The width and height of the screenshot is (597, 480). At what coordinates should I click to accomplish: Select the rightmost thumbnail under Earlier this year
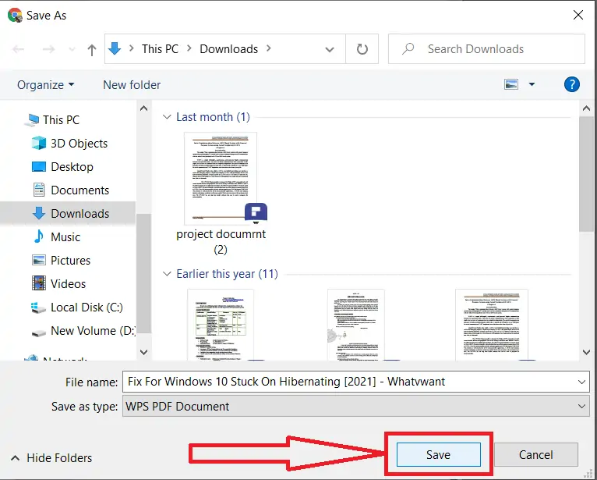[x=492, y=325]
